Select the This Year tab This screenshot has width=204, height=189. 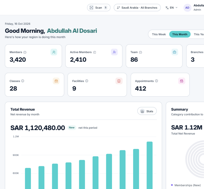[199, 34]
